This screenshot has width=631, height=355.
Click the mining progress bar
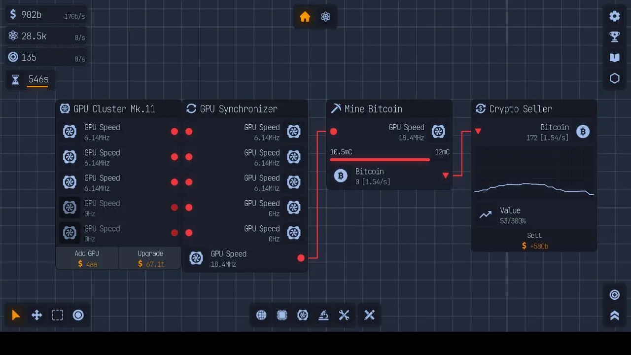(x=390, y=160)
